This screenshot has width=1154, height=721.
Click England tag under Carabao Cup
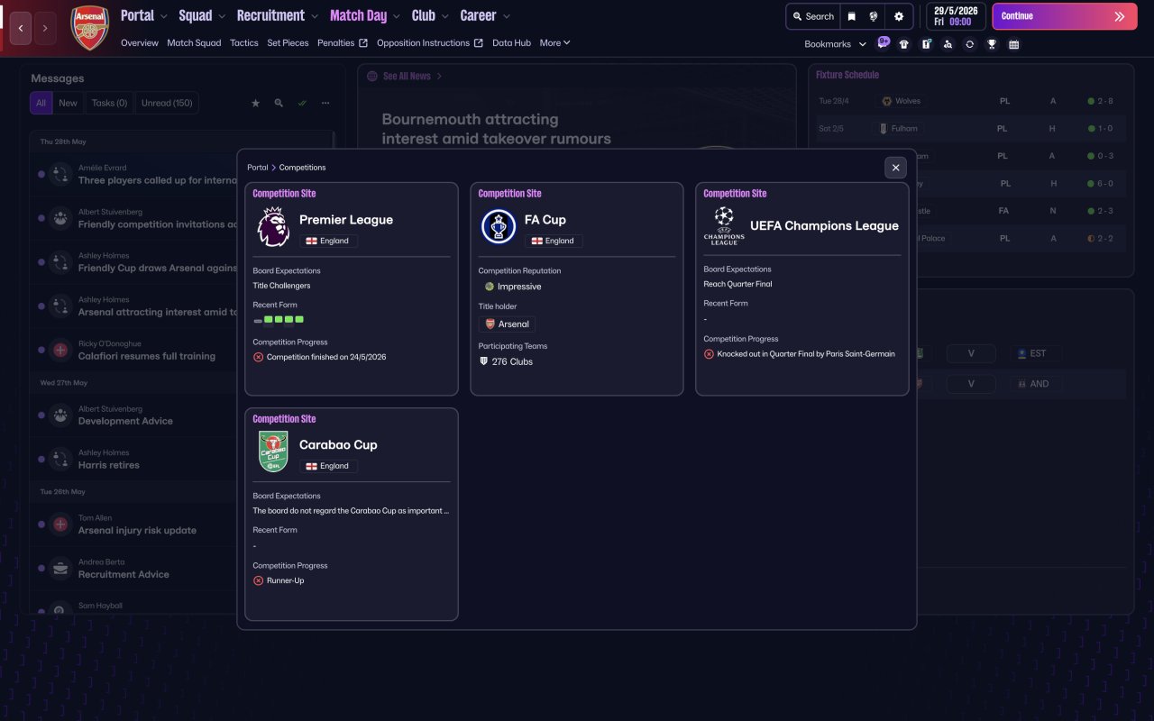pos(328,466)
